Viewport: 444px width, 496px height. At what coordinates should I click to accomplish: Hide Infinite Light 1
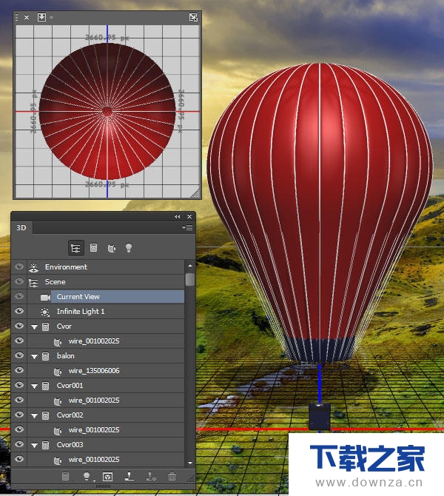[19, 311]
